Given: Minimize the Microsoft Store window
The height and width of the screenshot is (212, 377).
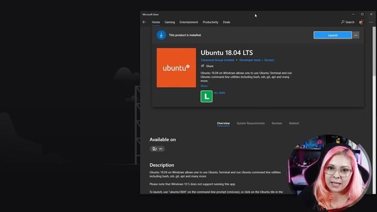Looking at the screenshot, I should pos(353,14).
